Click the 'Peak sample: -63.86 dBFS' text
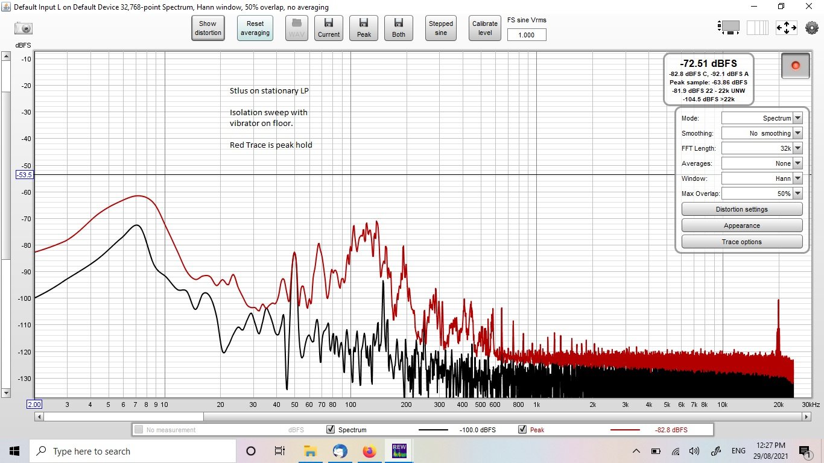 tap(708, 82)
